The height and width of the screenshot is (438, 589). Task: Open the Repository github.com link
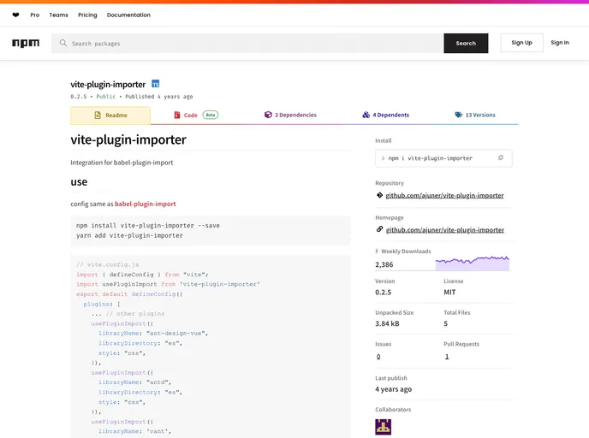click(445, 195)
